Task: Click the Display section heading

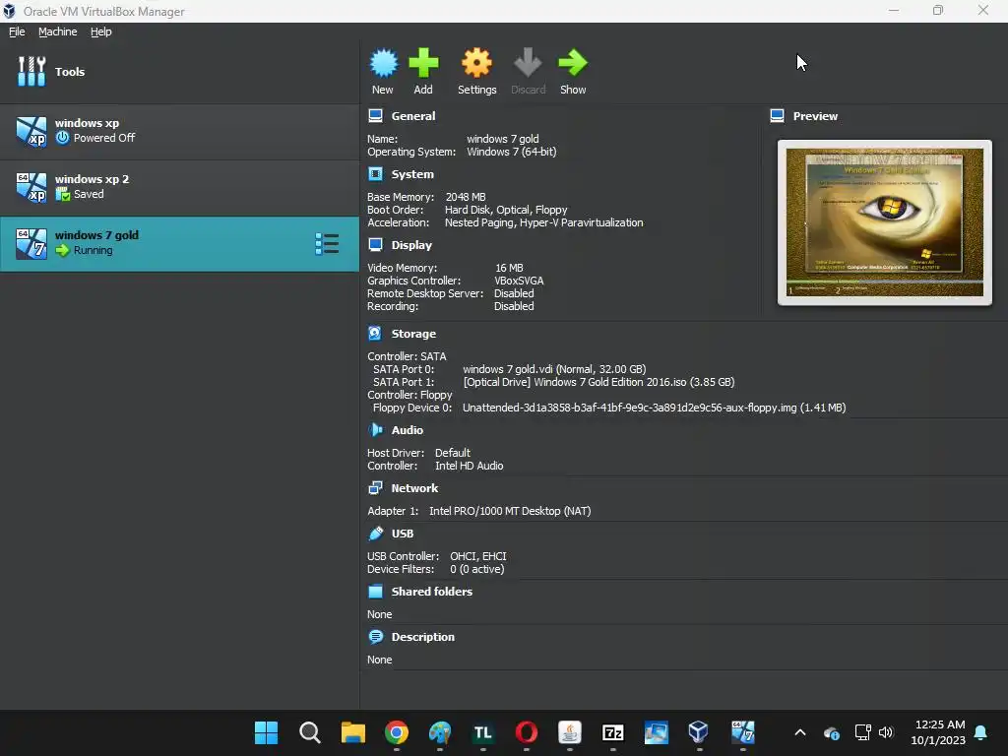Action: point(411,245)
